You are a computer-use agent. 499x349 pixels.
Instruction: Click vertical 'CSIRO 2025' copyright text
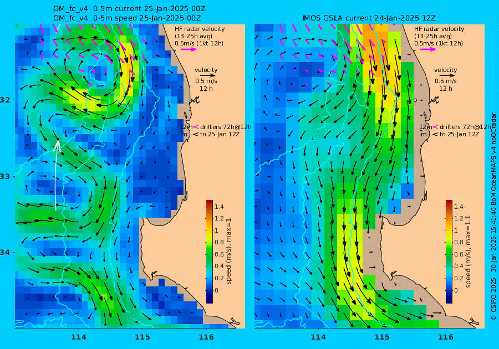point(493,295)
